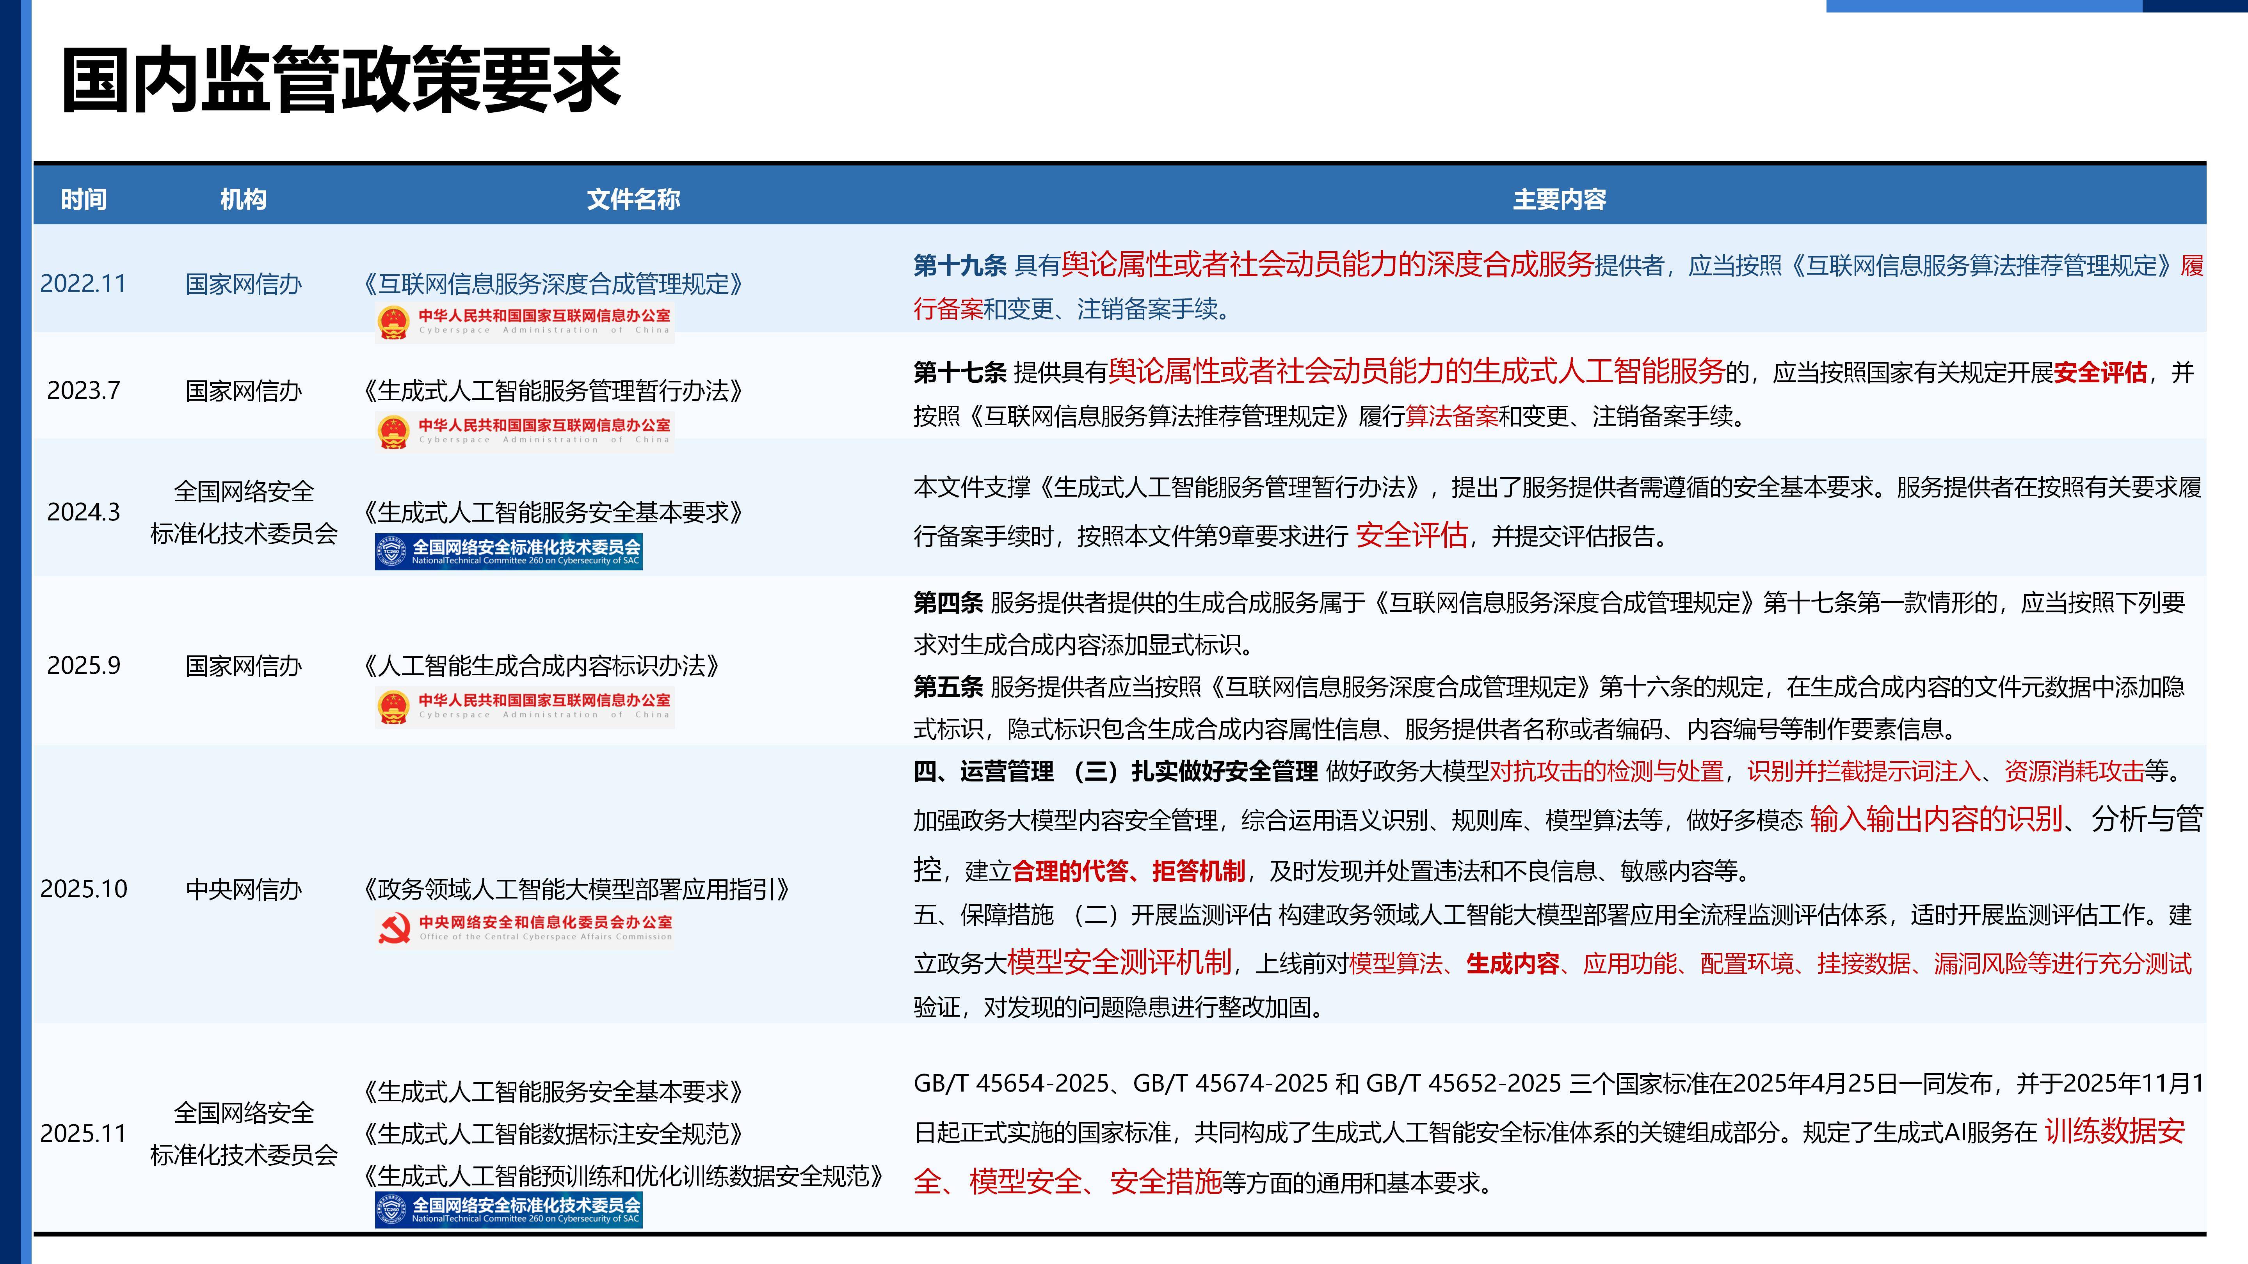Screen dimensions: 2248x1264
Task: Click 《人工智能生成合成内容标识办法》 document name
Action: tap(542, 666)
